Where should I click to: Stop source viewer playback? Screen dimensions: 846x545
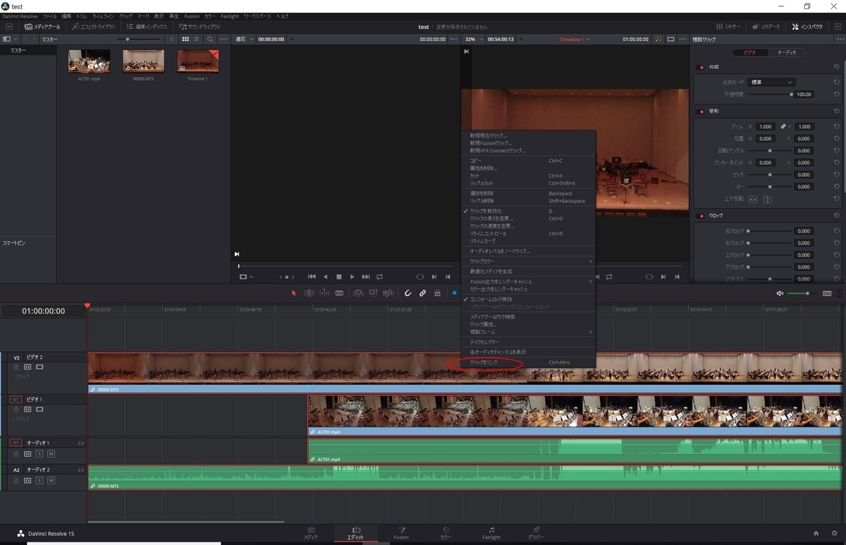339,277
